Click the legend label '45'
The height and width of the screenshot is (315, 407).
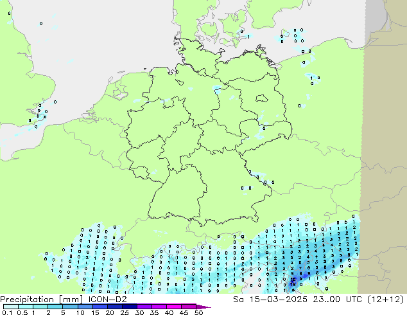pos(184,312)
